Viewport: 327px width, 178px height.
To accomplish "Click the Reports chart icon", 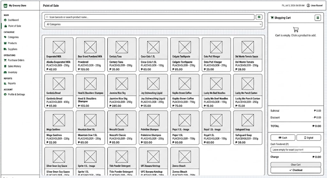I will pyautogui.click(x=5, y=83).
